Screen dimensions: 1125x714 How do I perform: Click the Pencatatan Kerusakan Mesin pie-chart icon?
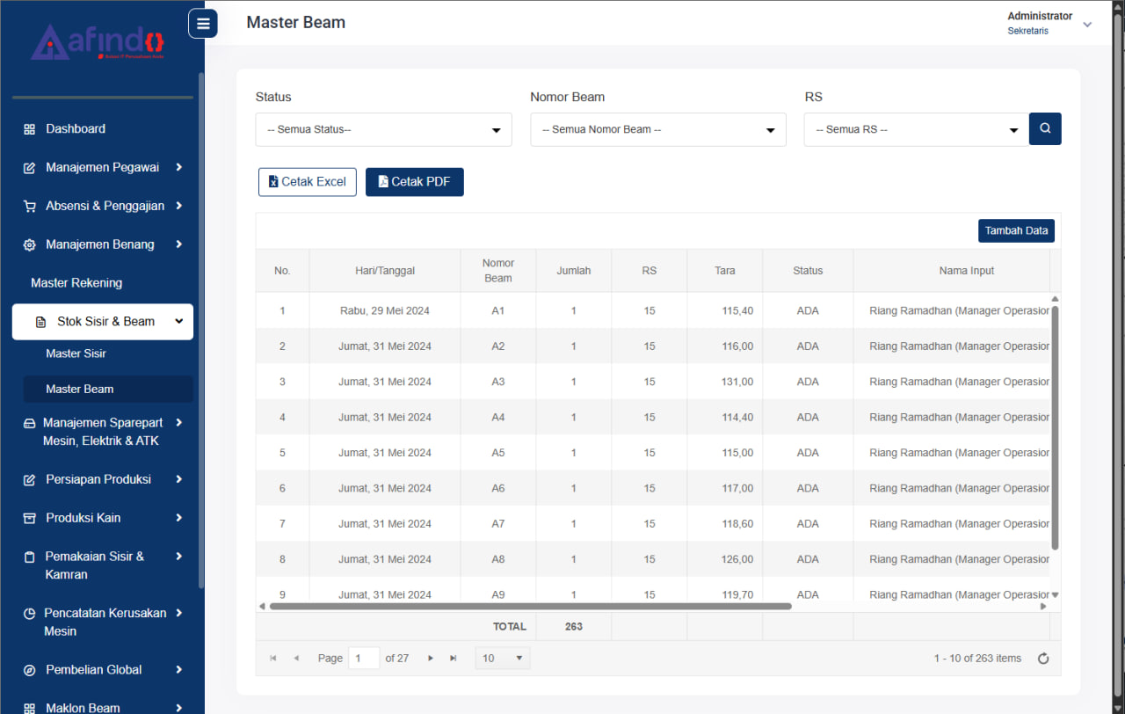pos(29,614)
